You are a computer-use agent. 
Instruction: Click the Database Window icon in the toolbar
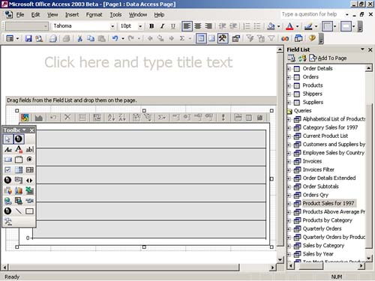tap(298, 38)
